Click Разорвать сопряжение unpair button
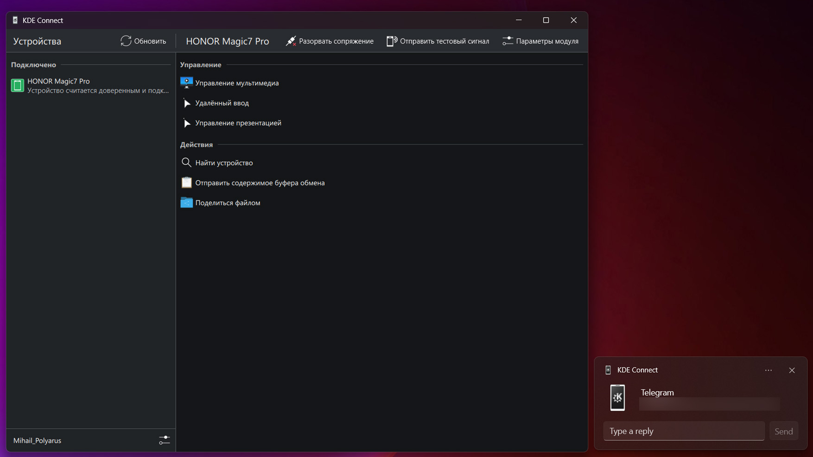The width and height of the screenshot is (813, 457). pos(330,41)
